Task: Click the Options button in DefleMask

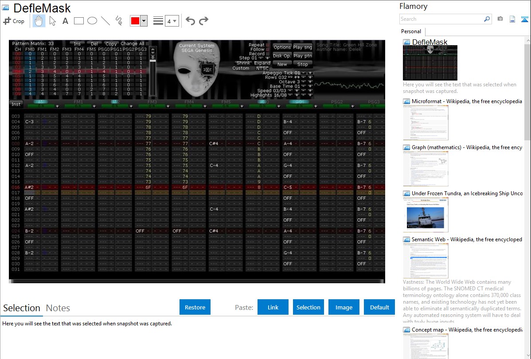Action: pyautogui.click(x=282, y=47)
